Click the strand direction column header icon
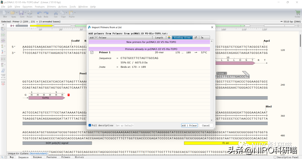The height and width of the screenshot is (159, 302). pyautogui.click(x=196, y=38)
